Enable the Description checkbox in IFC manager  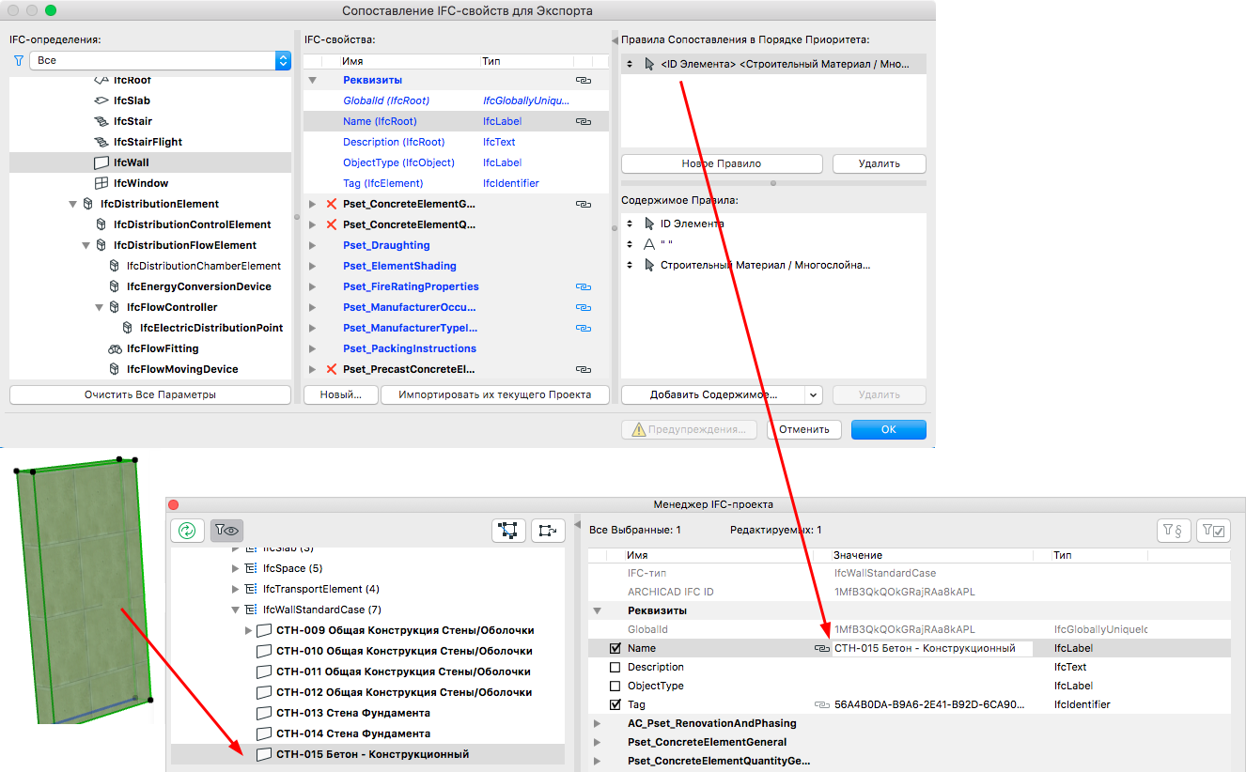615,667
